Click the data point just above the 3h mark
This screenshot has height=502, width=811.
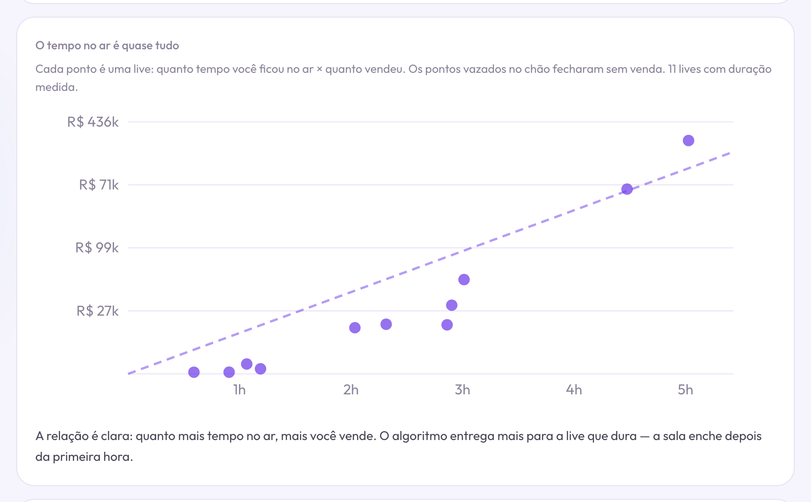(x=464, y=279)
